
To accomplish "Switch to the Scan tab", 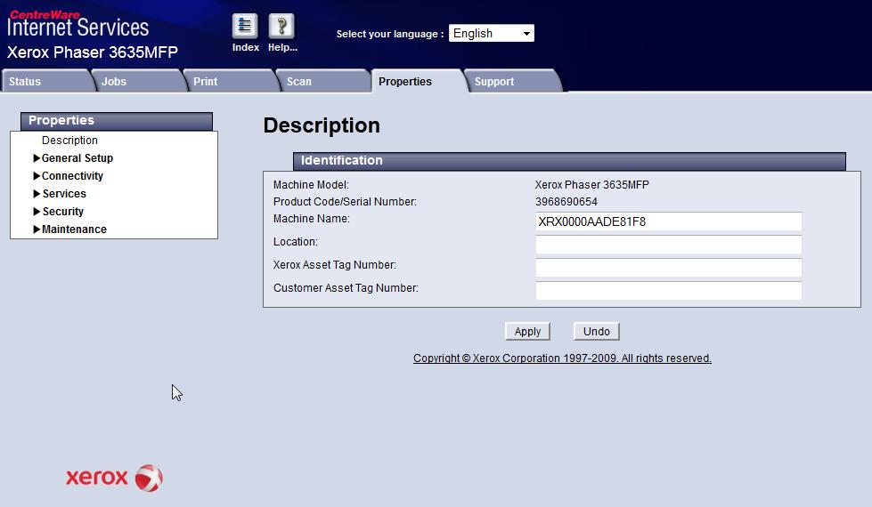I will coord(324,82).
